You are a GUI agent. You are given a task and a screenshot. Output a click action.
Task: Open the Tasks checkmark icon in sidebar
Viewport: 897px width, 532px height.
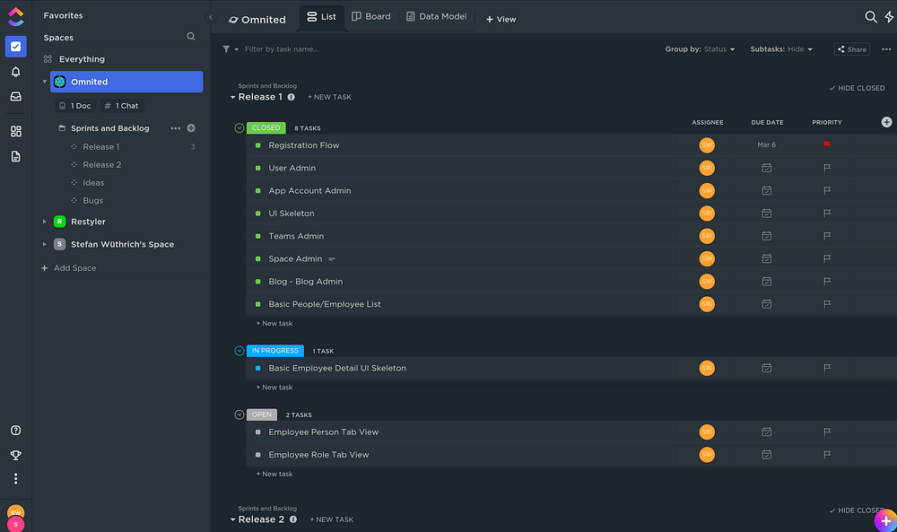15,47
